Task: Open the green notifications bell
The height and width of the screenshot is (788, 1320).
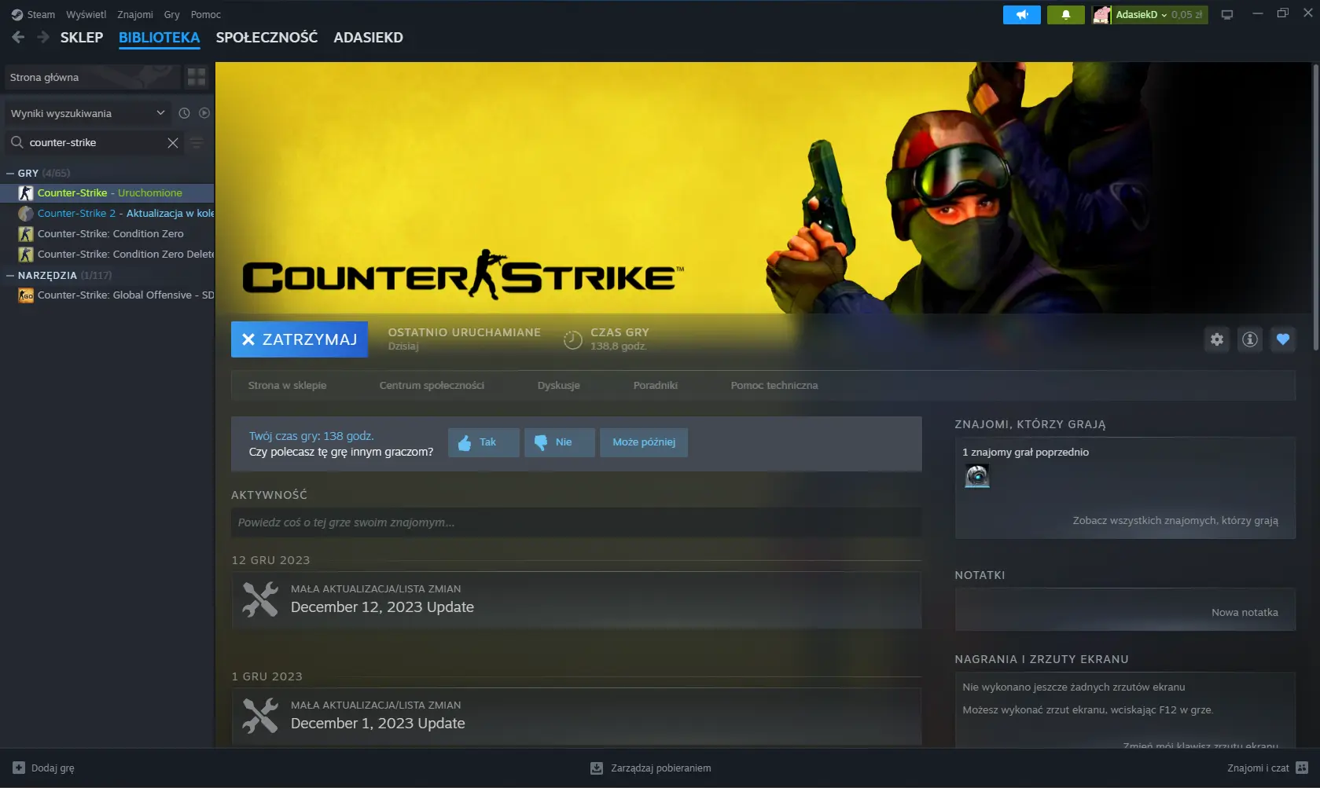Action: coord(1066,15)
